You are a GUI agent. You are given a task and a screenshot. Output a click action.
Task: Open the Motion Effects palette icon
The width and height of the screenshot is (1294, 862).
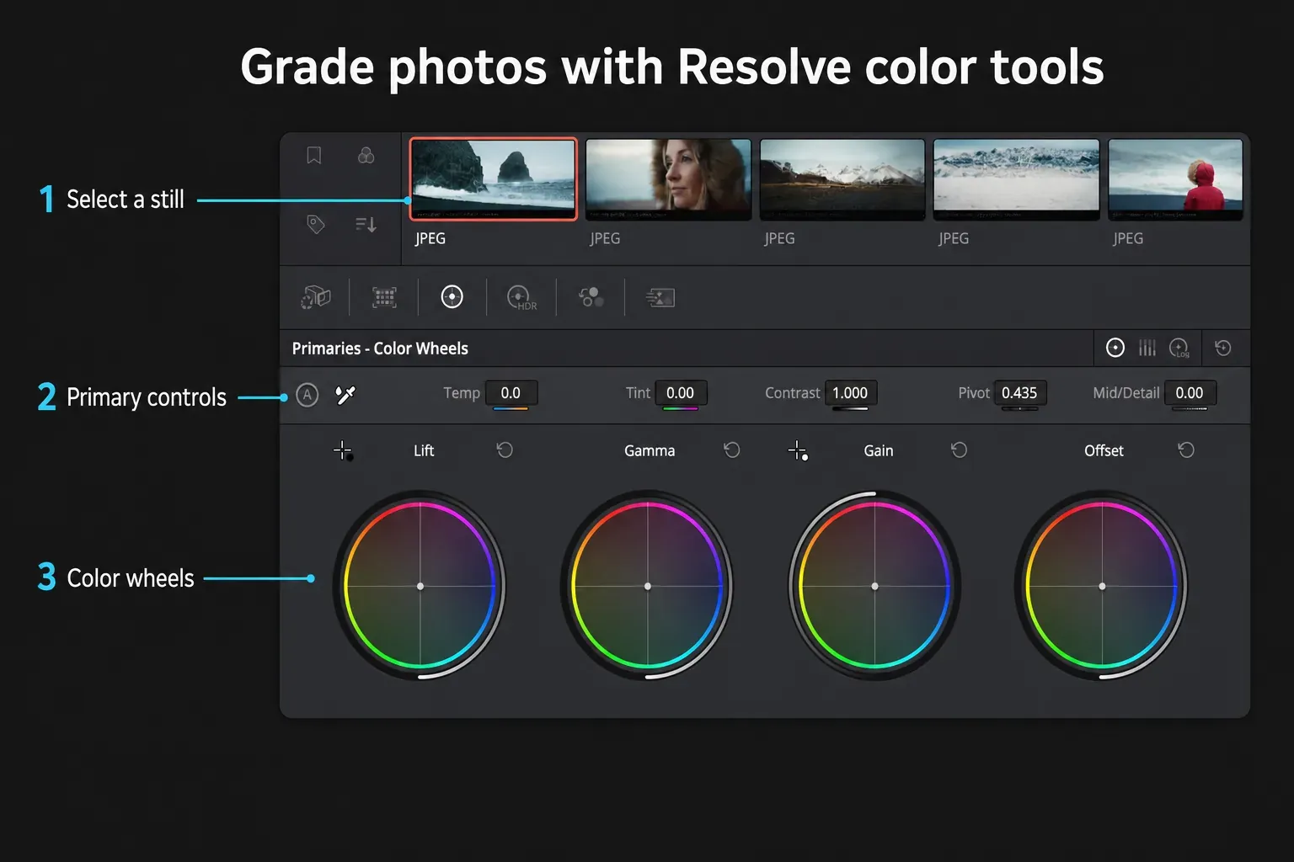coord(660,297)
